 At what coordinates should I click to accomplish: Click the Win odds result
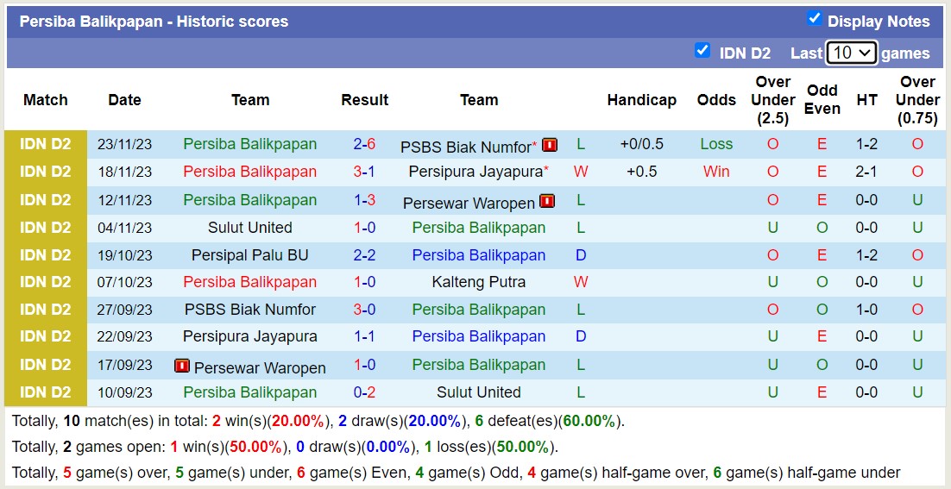click(x=716, y=172)
